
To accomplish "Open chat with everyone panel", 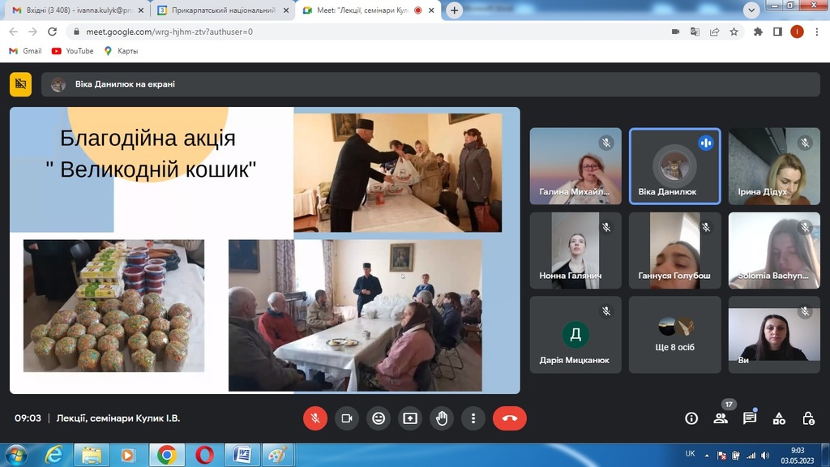I will click(x=750, y=418).
